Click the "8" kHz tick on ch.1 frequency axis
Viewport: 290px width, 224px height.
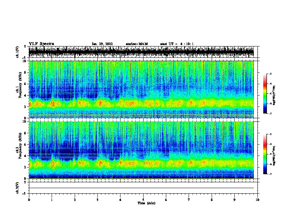[x=25, y=72]
